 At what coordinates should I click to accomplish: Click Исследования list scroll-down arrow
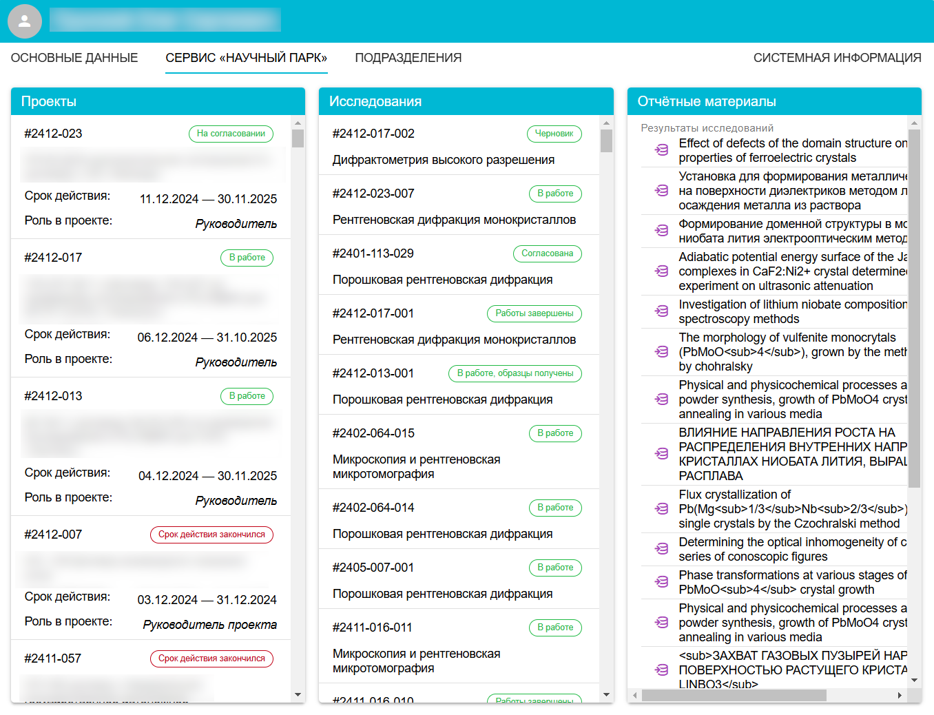(x=606, y=695)
